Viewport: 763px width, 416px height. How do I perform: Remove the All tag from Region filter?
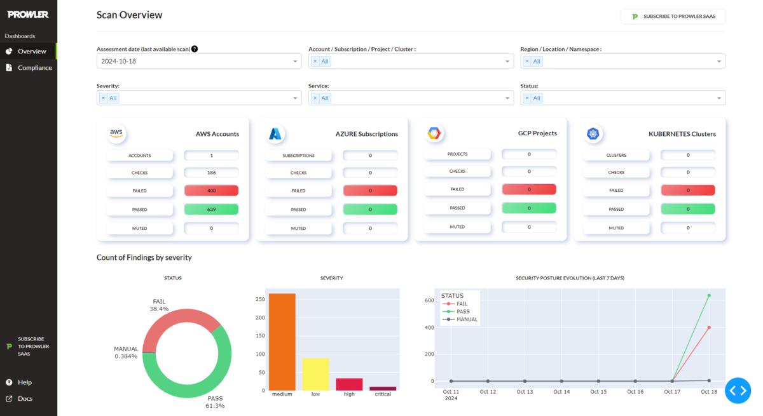[x=526, y=62]
